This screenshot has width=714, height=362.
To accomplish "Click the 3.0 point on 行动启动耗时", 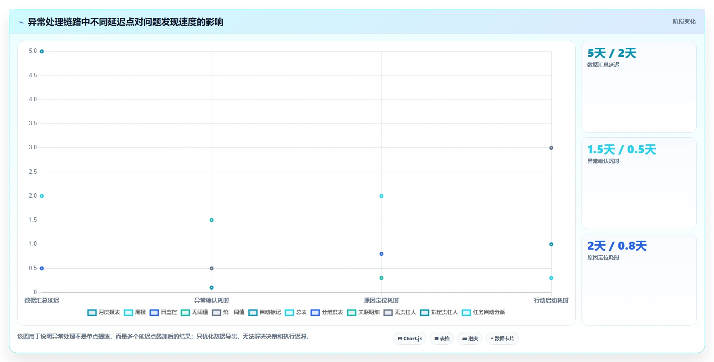I will (x=551, y=148).
